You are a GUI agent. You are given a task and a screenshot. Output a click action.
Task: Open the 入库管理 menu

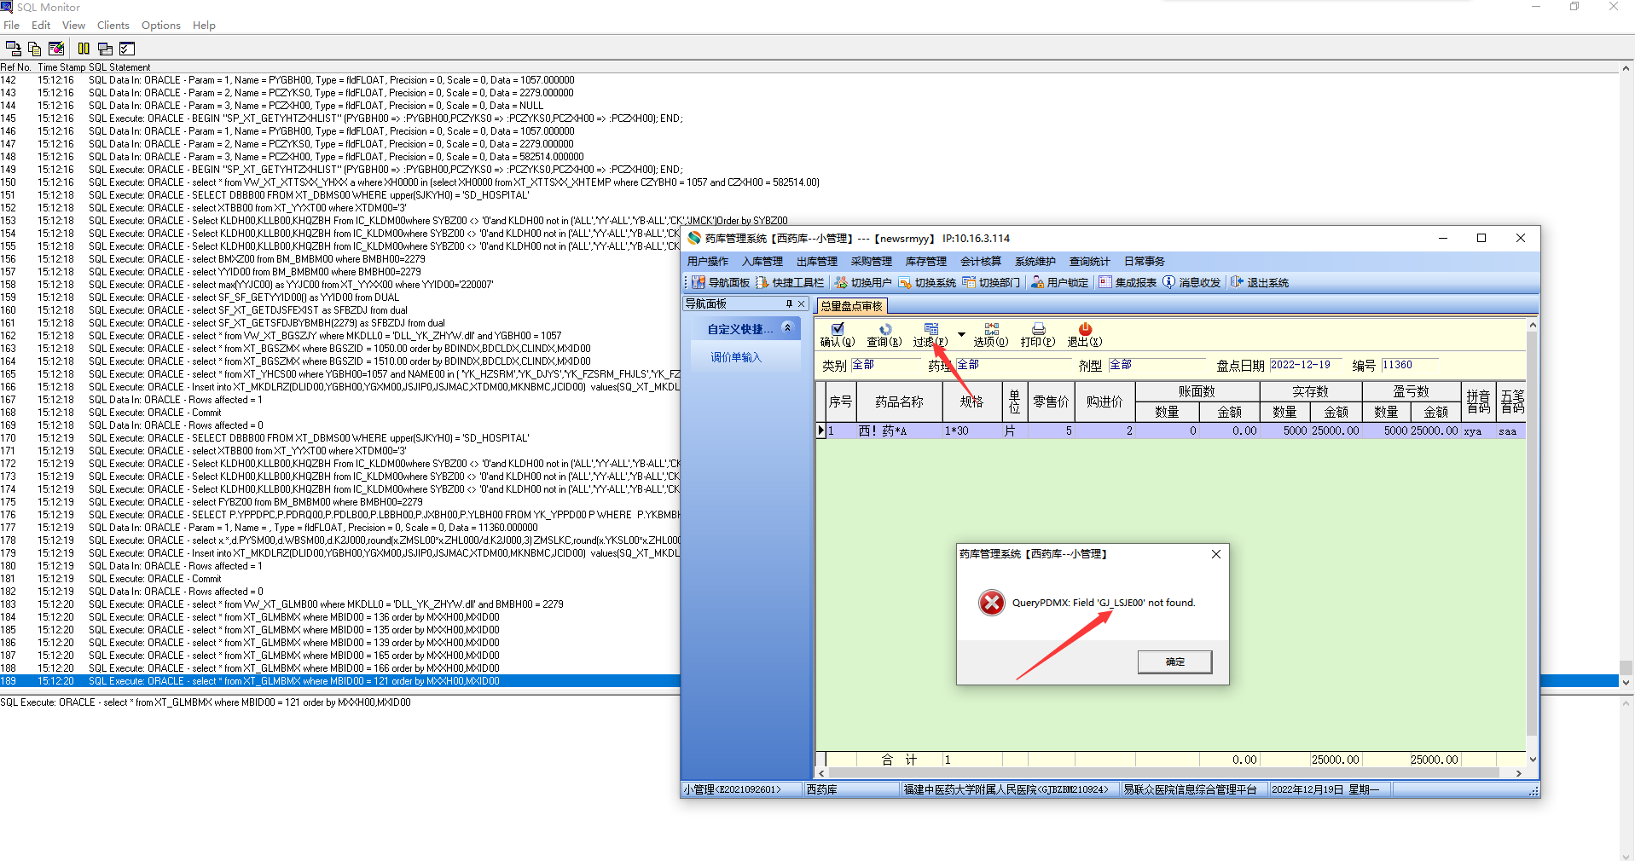tap(762, 262)
